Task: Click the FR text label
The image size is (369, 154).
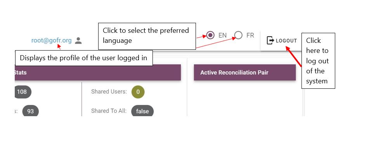Action: tap(250, 36)
